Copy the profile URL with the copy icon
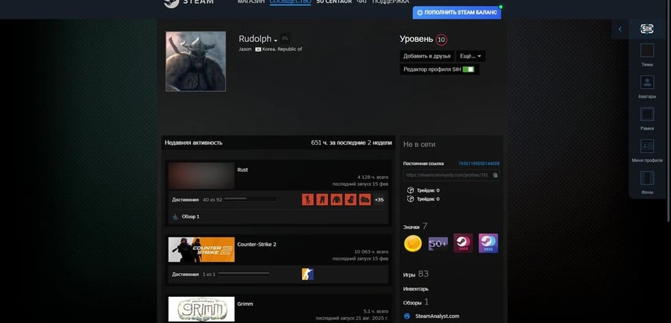Screen dimensions: 671x323 pos(495,175)
